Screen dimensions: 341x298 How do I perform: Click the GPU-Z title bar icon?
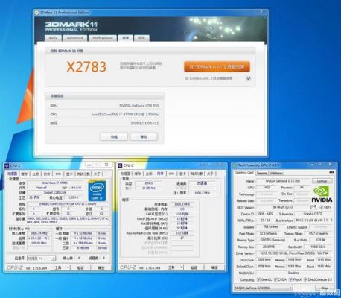(235, 165)
